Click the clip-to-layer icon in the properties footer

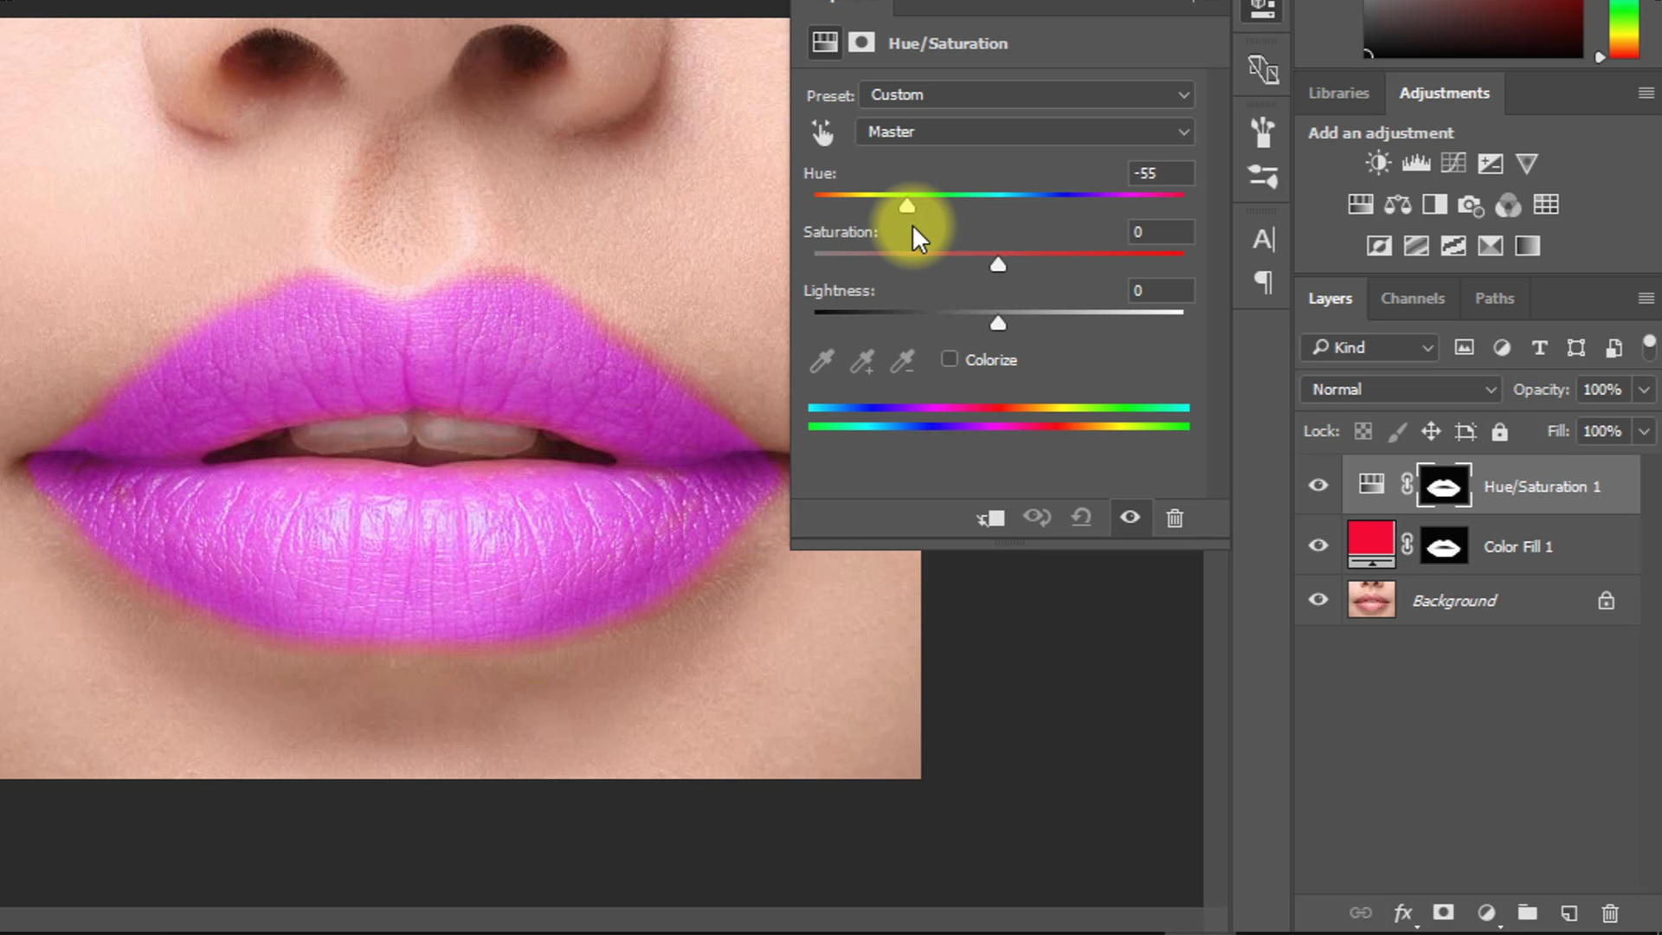[x=989, y=517]
